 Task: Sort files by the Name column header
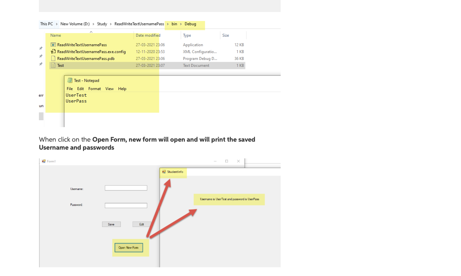56,35
